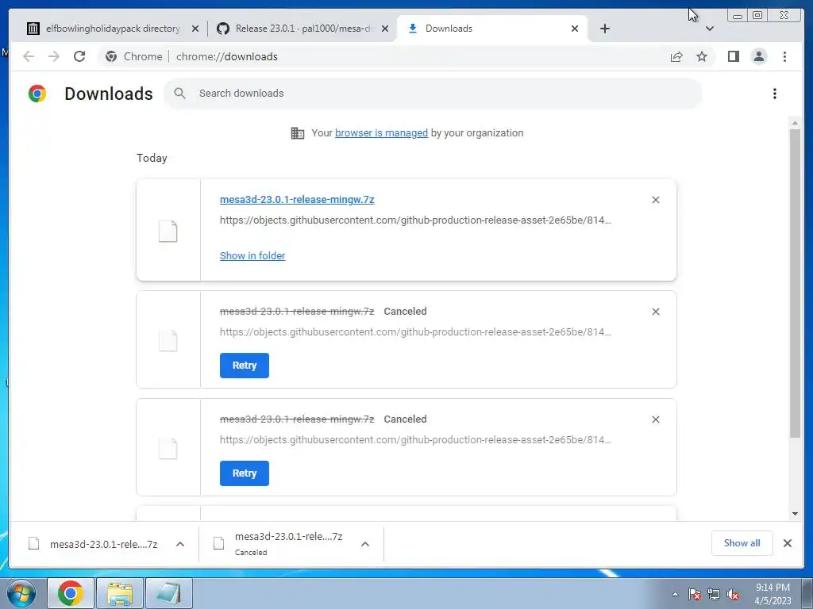Click the Search downloads field
Image resolution: width=813 pixels, height=609 pixels.
pos(433,94)
